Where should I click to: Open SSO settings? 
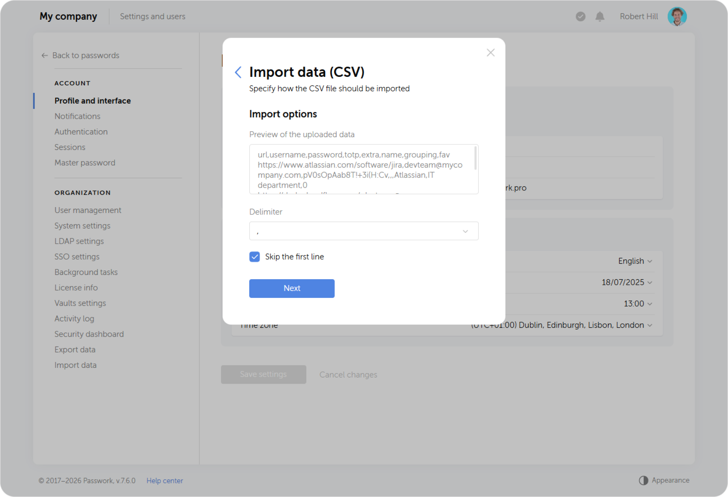tap(77, 257)
